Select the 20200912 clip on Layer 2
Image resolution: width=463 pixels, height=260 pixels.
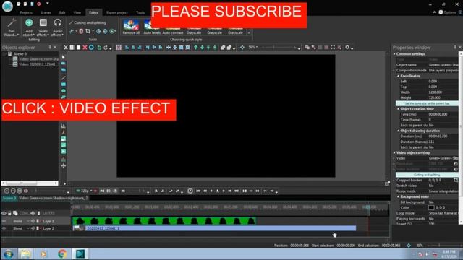214,228
